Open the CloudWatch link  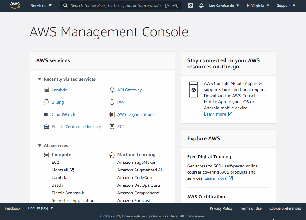(x=63, y=114)
